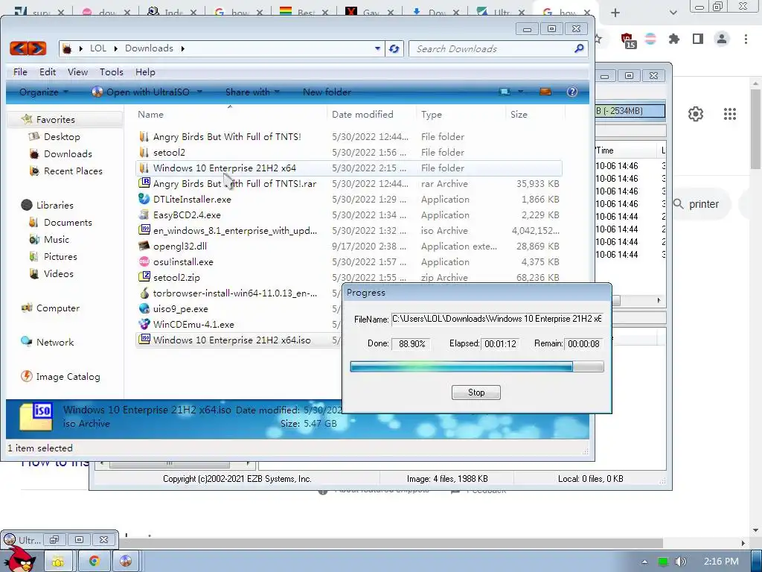This screenshot has height=572, width=762.
Task: Expand Open with UltraISO dropdown arrow
Action: 199,92
